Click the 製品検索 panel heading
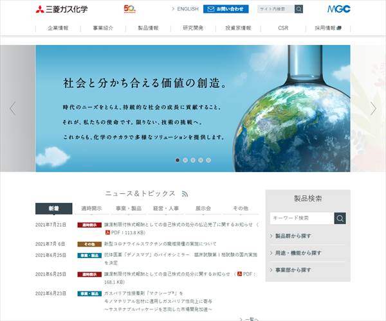Screen dimensions: 386x321 click(308, 198)
